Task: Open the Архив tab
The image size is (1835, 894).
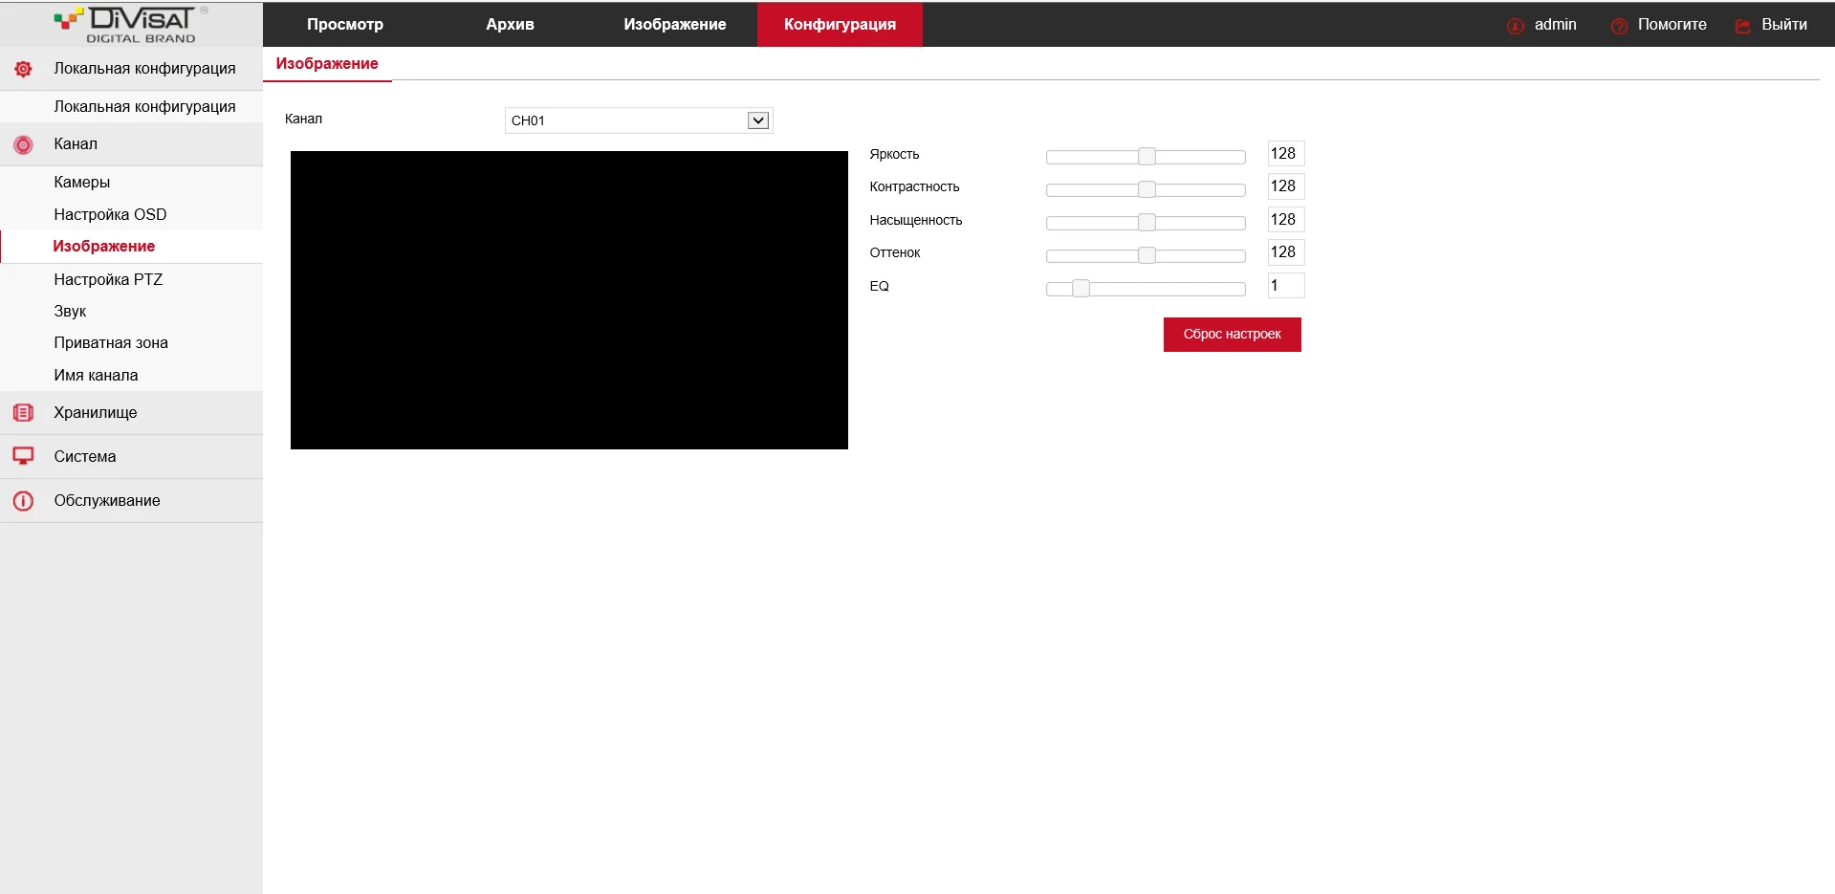Action: 510,25
